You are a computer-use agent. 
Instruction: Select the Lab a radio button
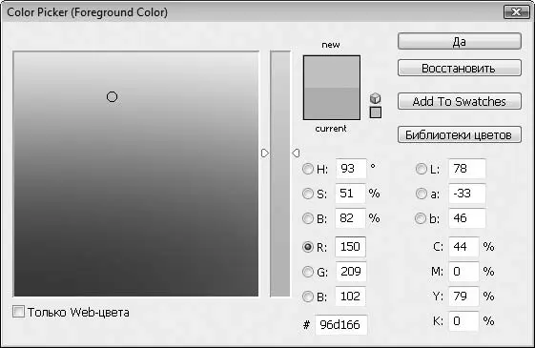pyautogui.click(x=422, y=194)
